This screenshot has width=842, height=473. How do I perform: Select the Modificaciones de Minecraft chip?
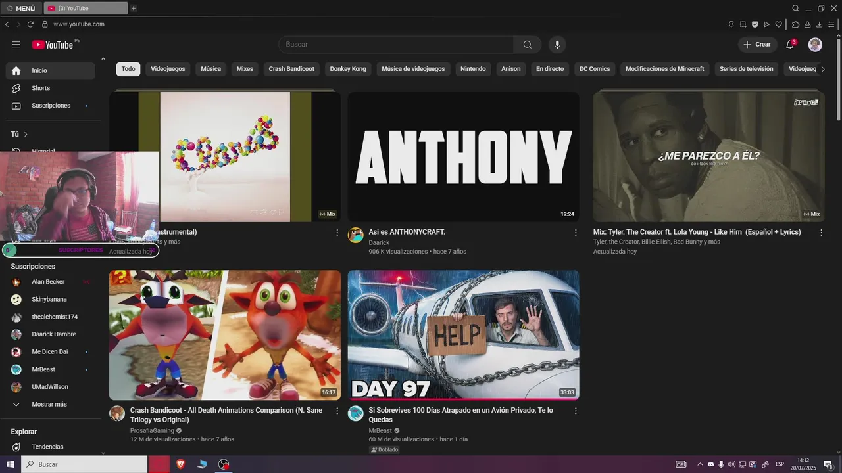(x=664, y=69)
